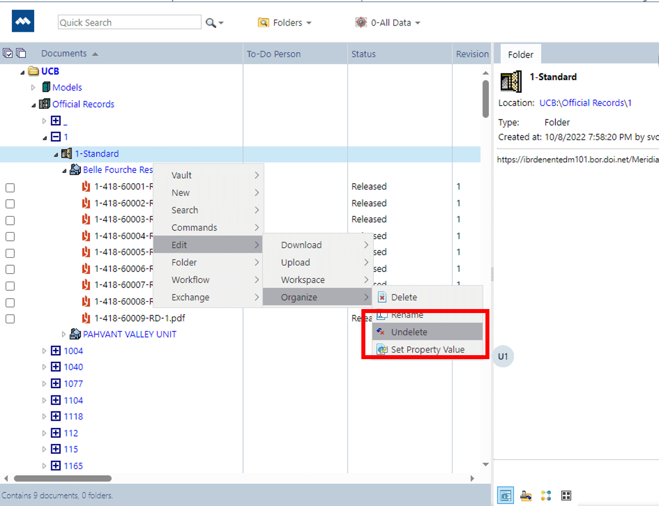Click the Documents column sort header

pos(64,52)
